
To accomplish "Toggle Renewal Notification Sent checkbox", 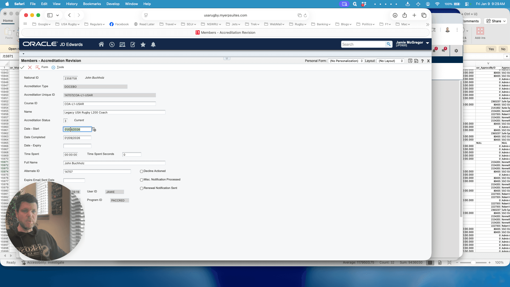I will point(142,188).
